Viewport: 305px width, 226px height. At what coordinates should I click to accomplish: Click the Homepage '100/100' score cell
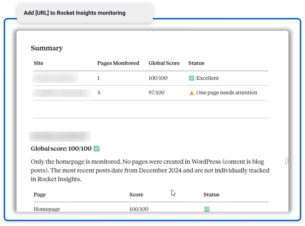139,209
